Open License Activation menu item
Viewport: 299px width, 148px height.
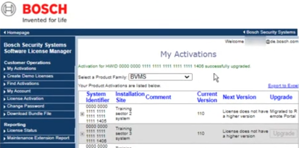click(25, 99)
